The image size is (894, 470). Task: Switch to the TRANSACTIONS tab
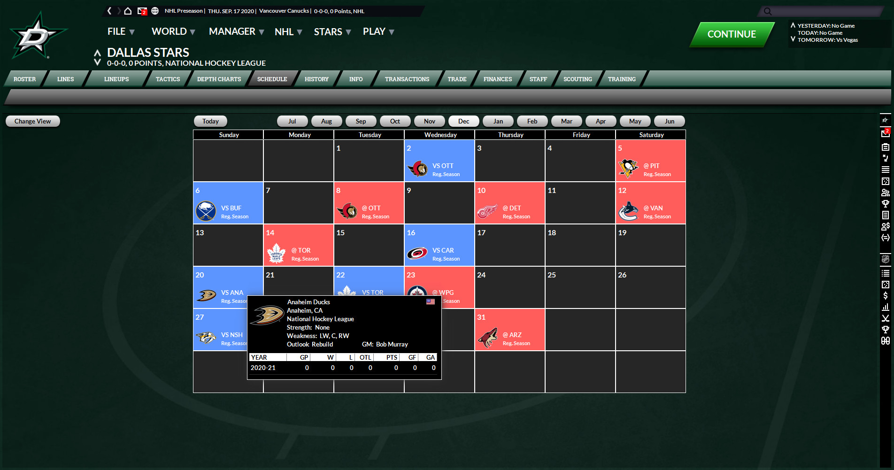tap(407, 79)
